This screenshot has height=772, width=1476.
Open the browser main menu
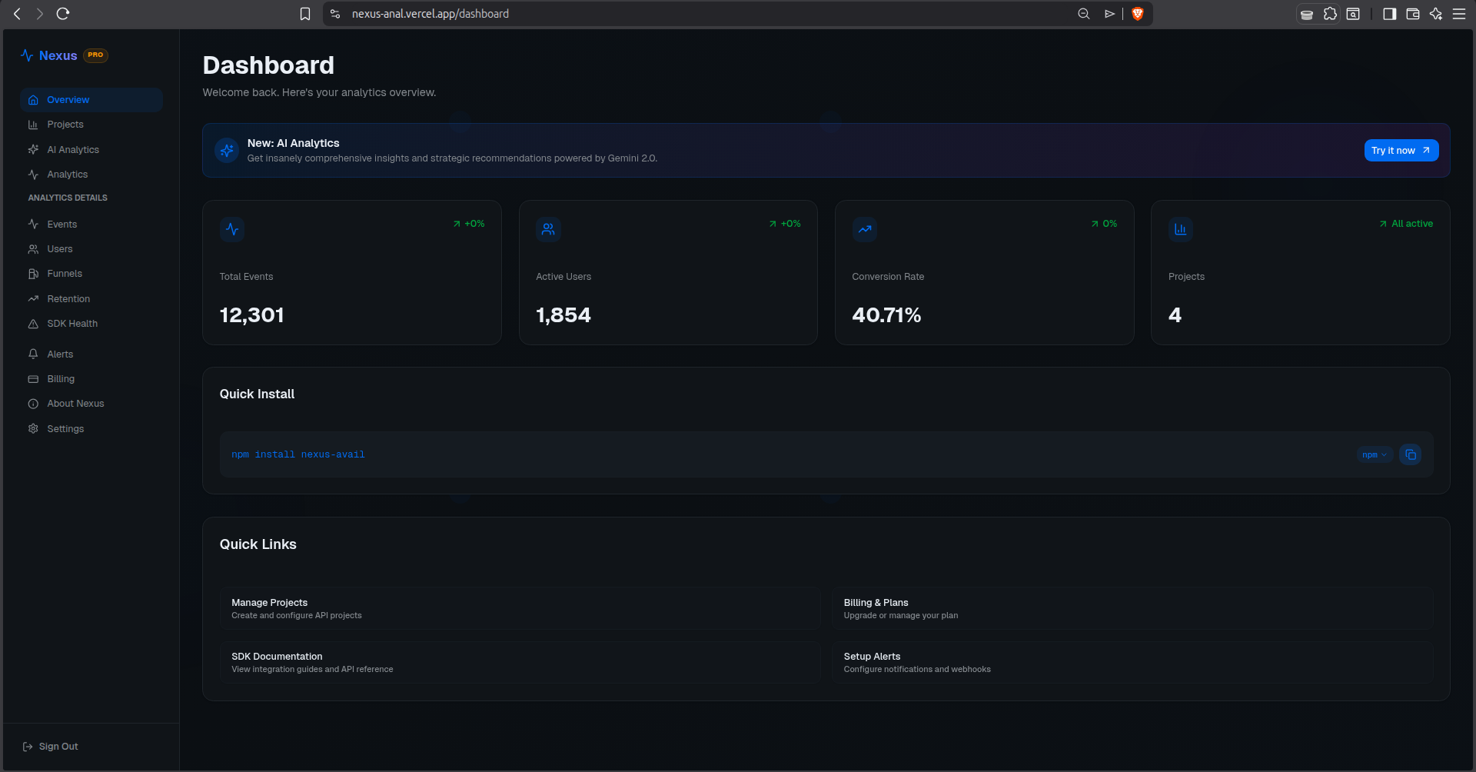(x=1459, y=14)
